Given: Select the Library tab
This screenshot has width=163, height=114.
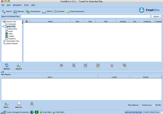Looking at the screenshot, I should (x=47, y=11).
